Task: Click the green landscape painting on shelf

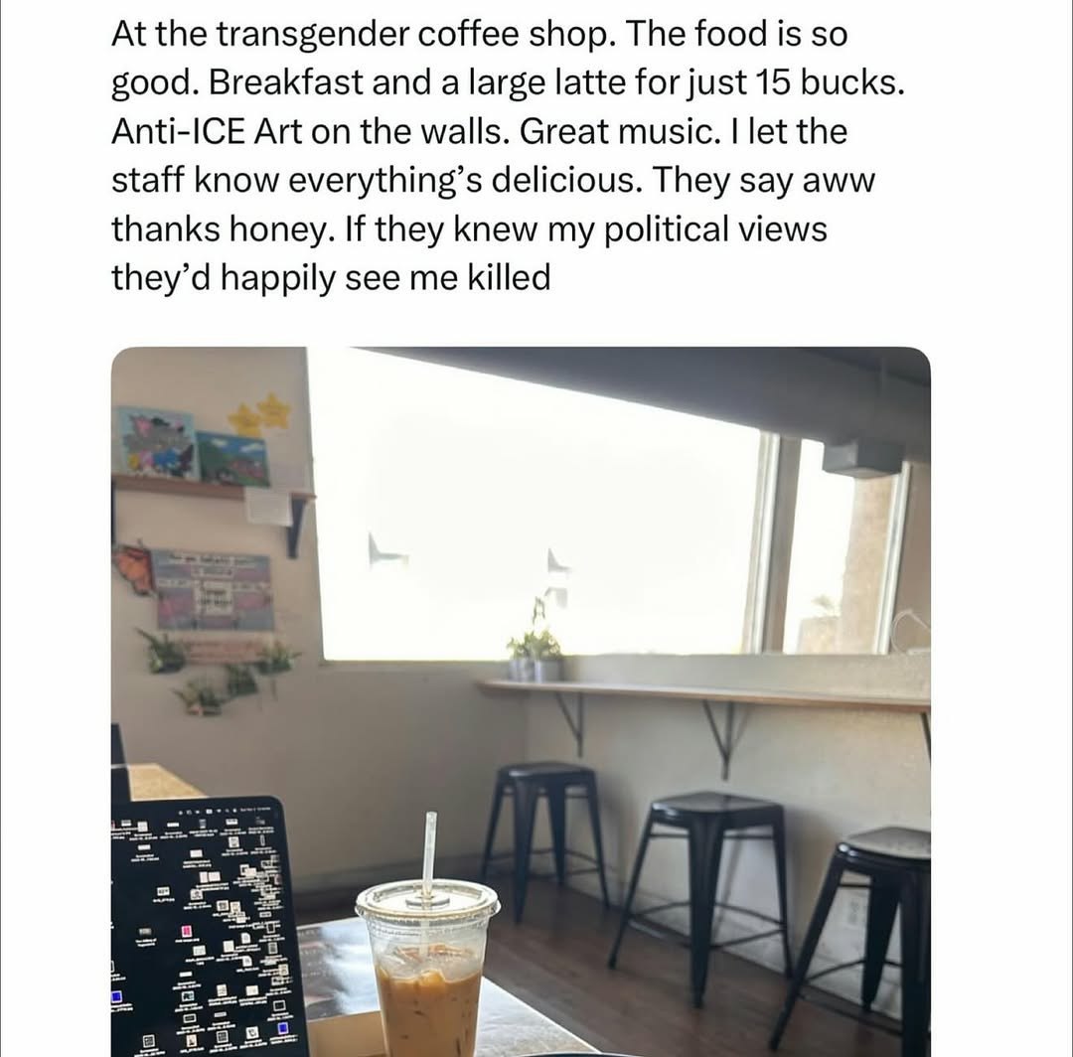Action: pyautogui.click(x=231, y=458)
